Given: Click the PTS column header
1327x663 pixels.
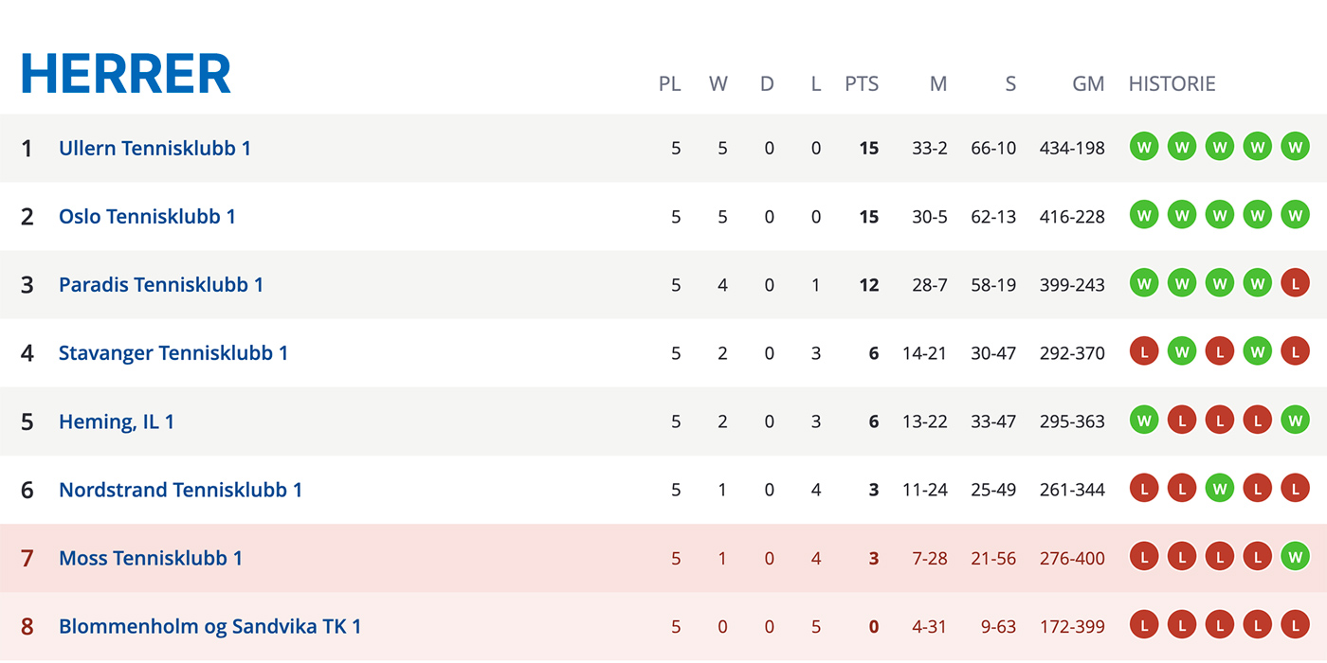Looking at the screenshot, I should 862,83.
